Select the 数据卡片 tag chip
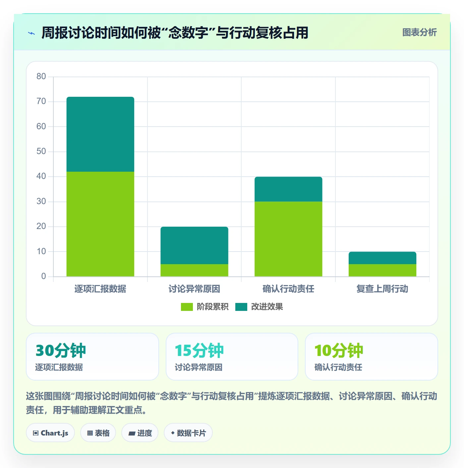This screenshot has height=468, width=464. pyautogui.click(x=188, y=433)
